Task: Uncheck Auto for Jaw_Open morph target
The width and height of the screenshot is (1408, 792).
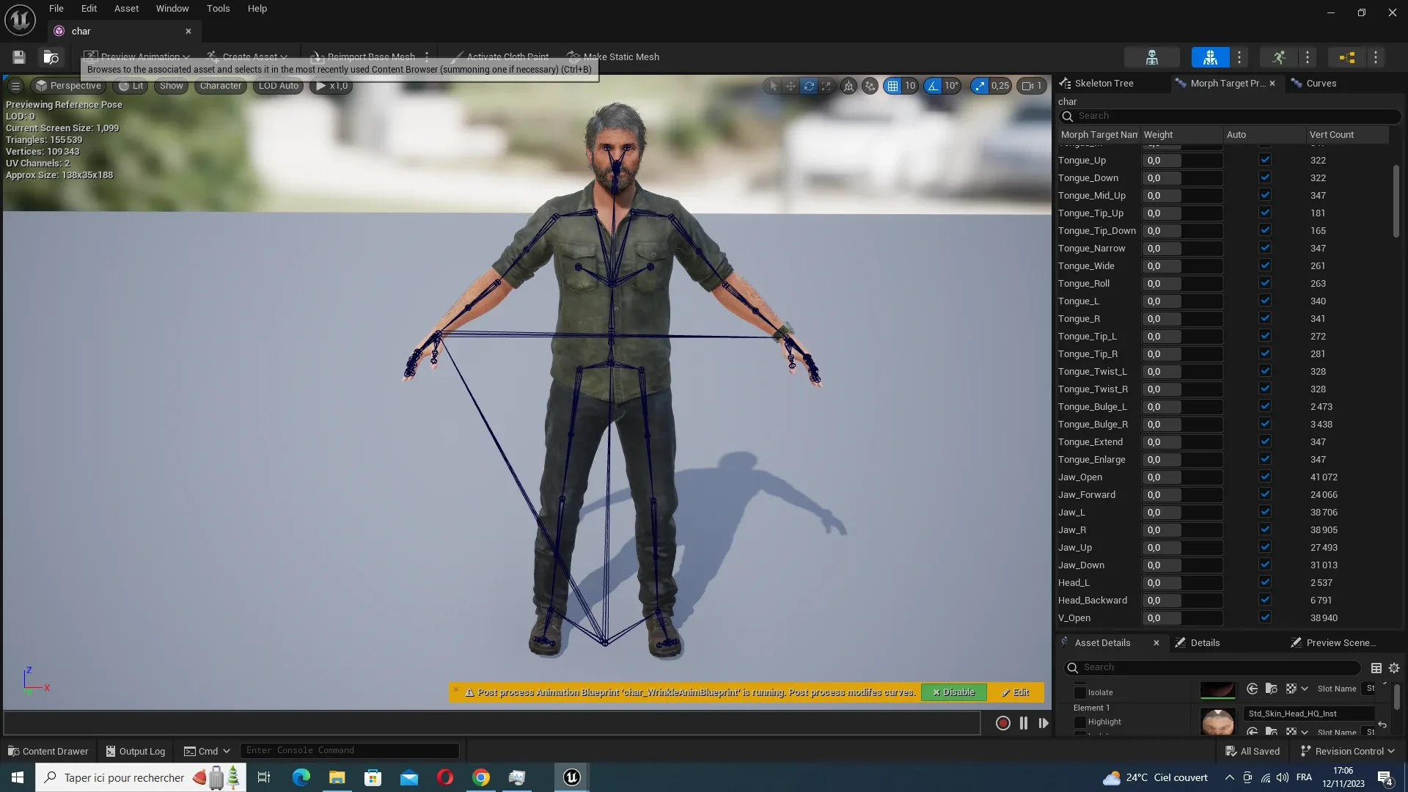Action: 1264,477
